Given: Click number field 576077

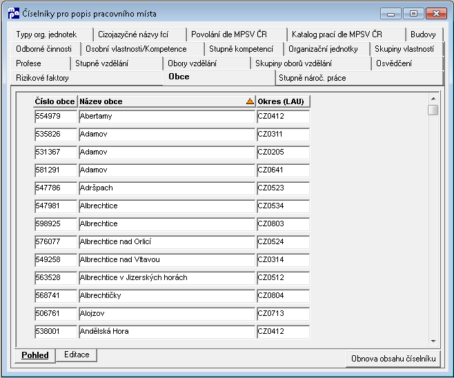Looking at the screenshot, I should [x=56, y=242].
